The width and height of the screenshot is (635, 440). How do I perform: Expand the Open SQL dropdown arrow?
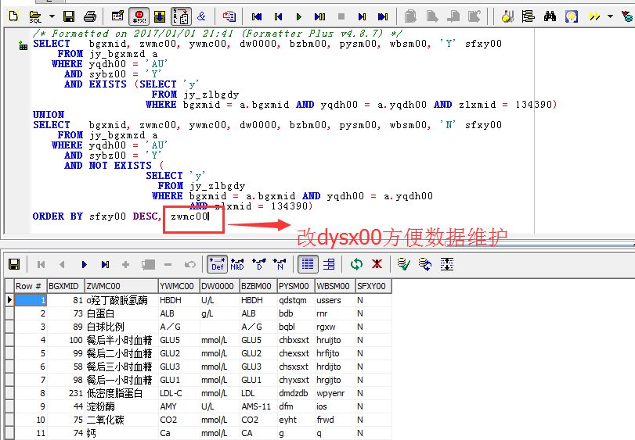click(x=52, y=16)
